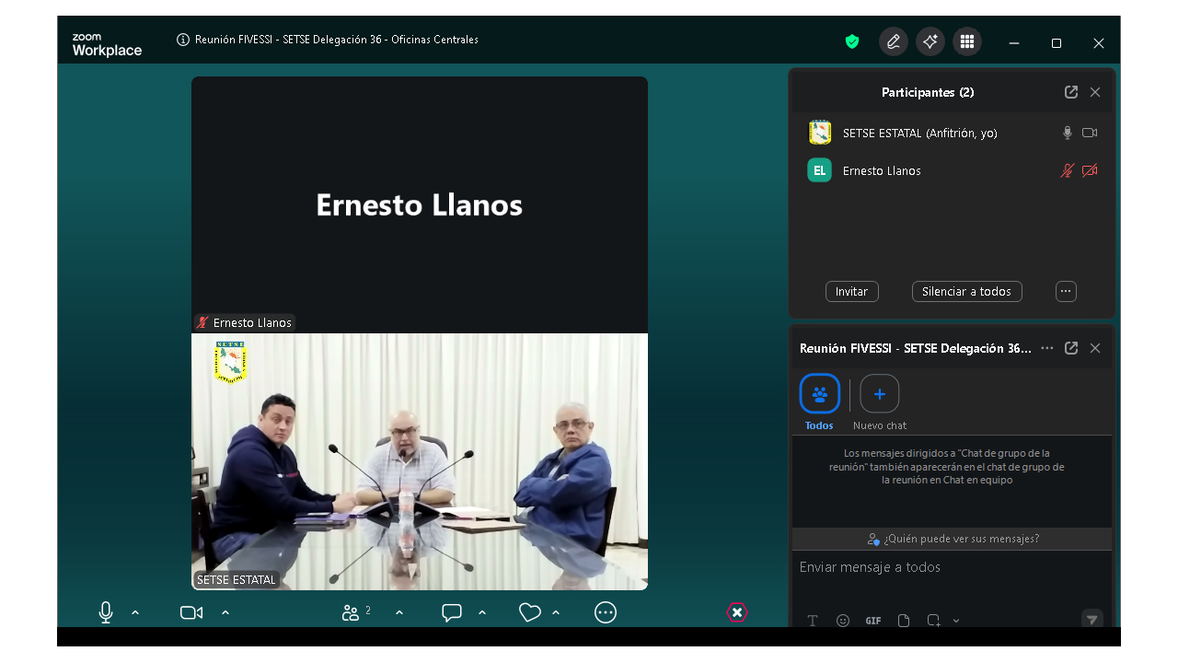Open the apps grid icon
The image size is (1178, 663).
966,41
